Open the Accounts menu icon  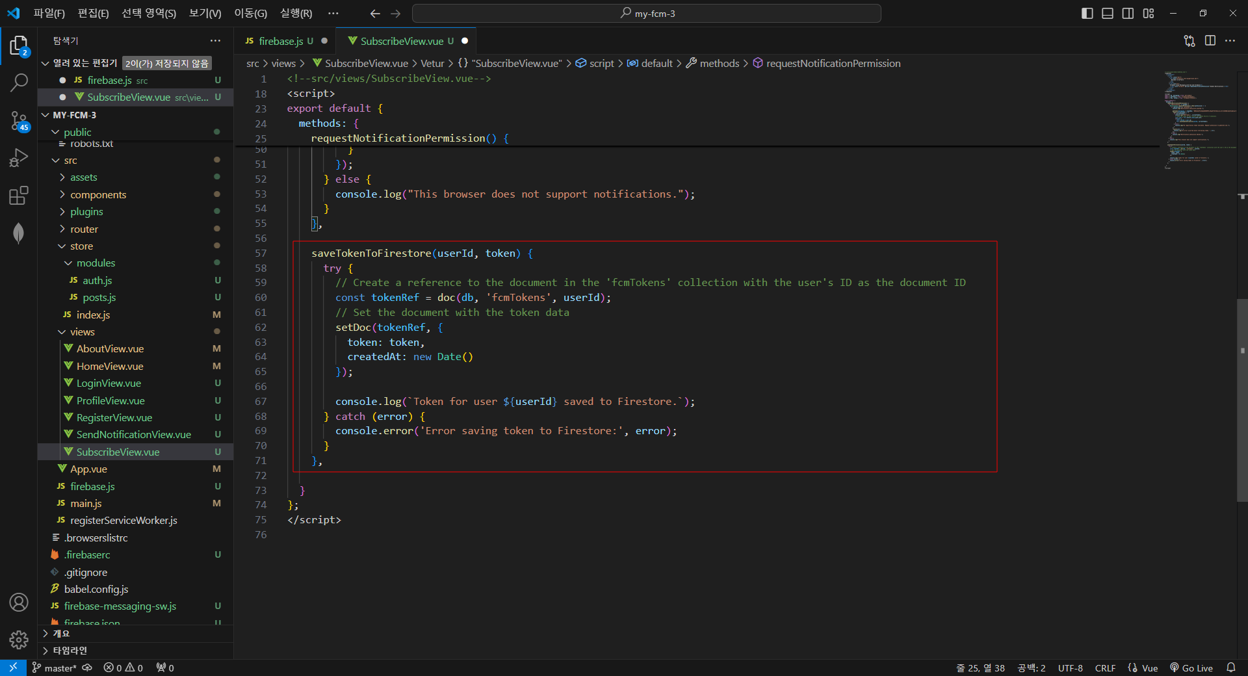click(x=19, y=603)
